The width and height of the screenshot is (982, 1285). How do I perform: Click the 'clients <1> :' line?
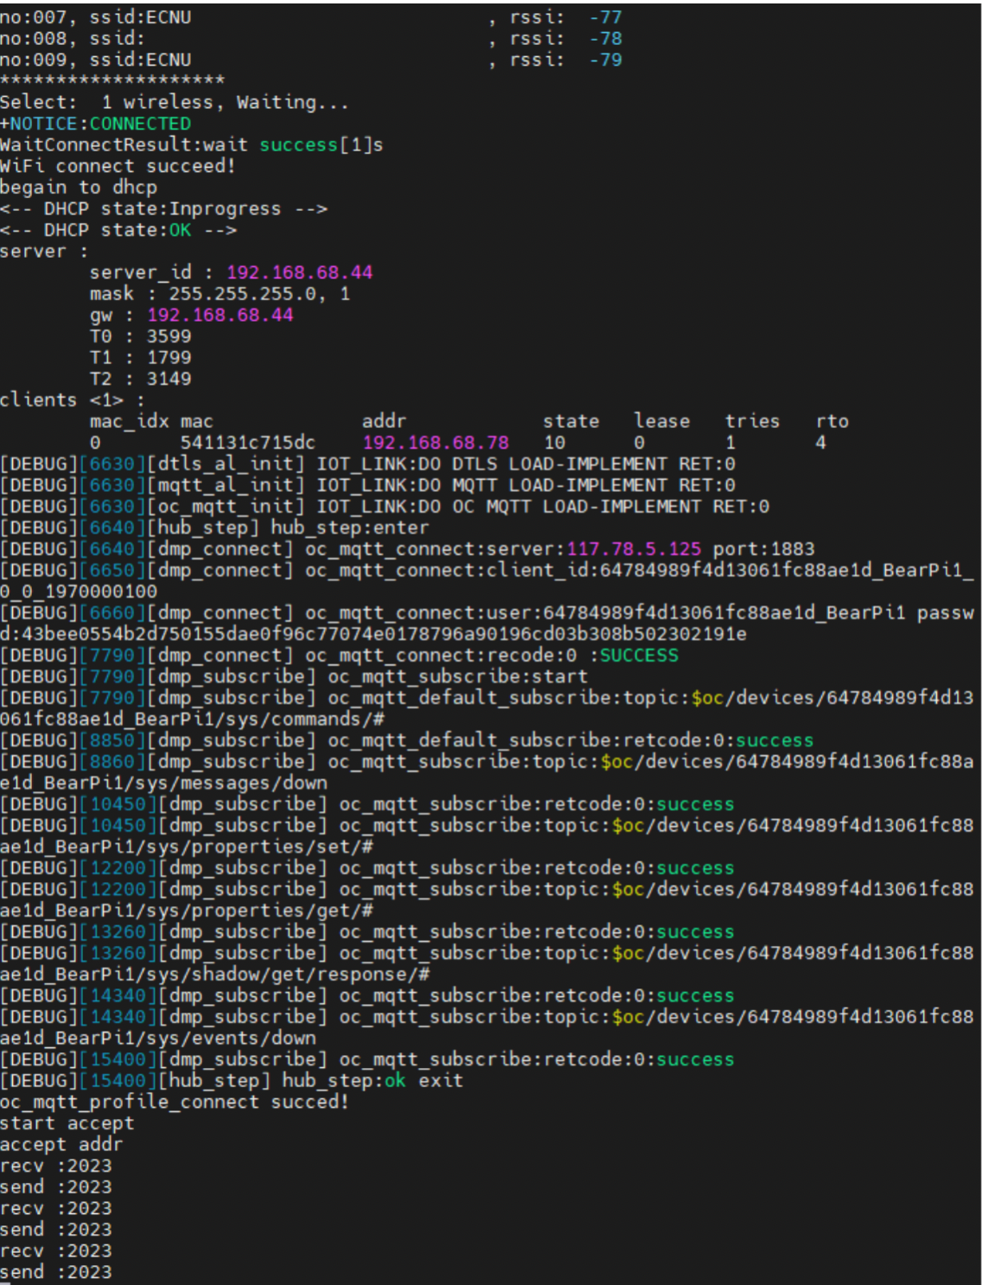pos(73,400)
